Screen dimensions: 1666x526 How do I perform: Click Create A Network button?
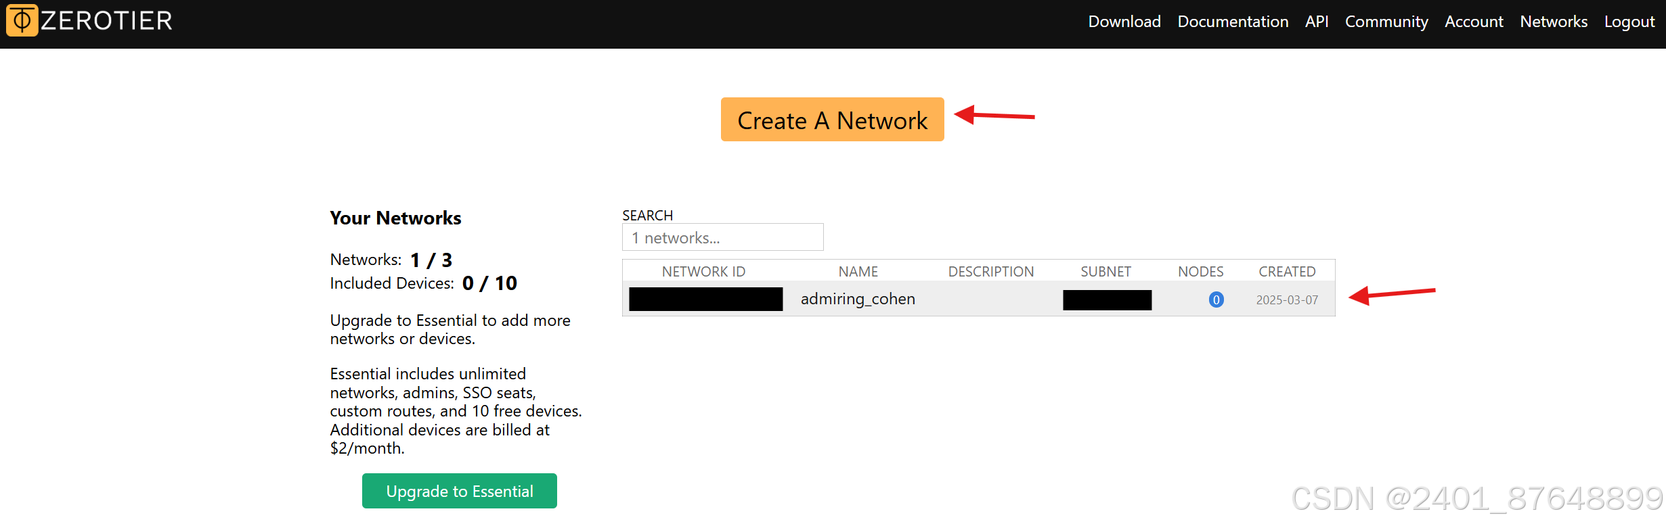point(832,120)
